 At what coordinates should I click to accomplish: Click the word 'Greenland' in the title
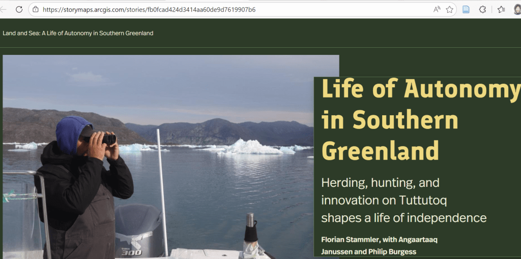380,150
